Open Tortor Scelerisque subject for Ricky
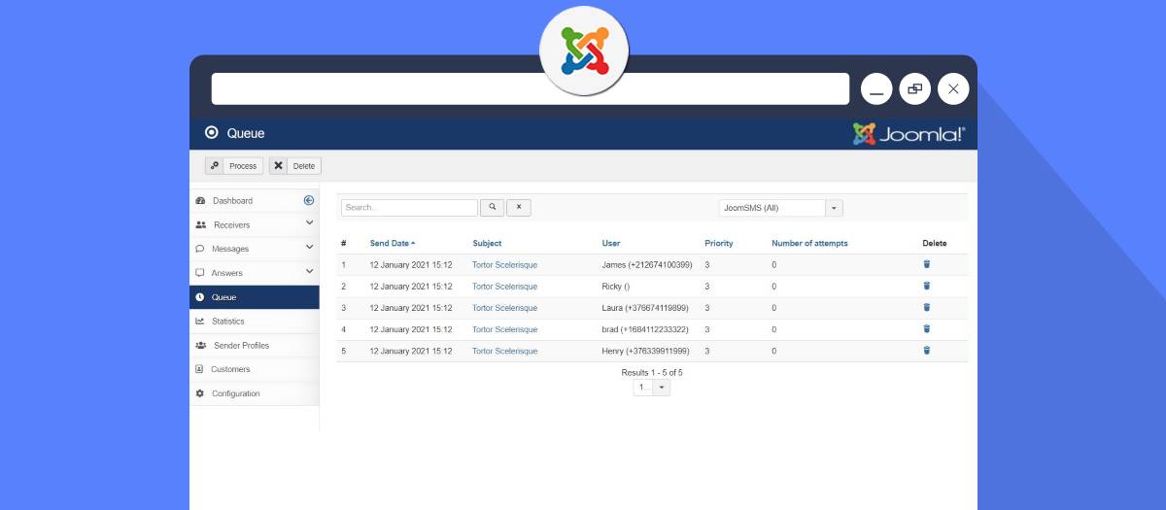This screenshot has width=1166, height=510. tap(504, 287)
